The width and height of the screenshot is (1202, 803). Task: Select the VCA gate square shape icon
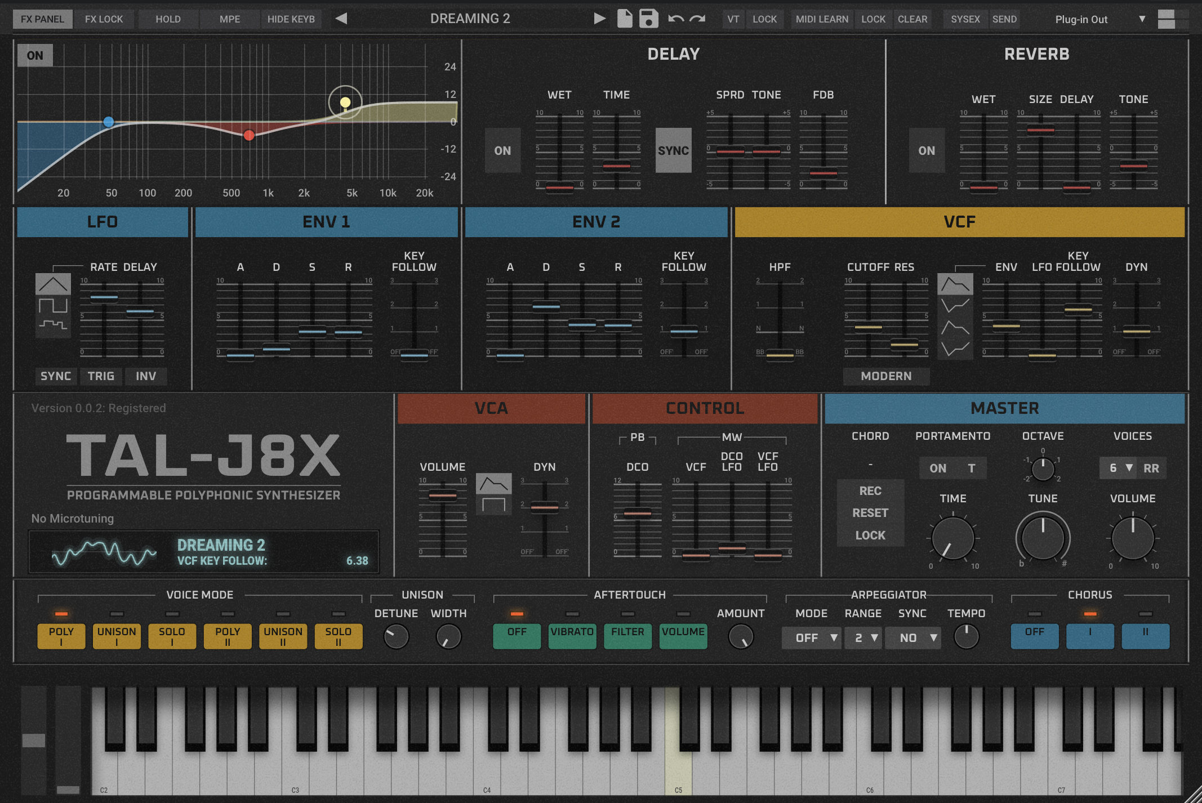click(x=493, y=505)
